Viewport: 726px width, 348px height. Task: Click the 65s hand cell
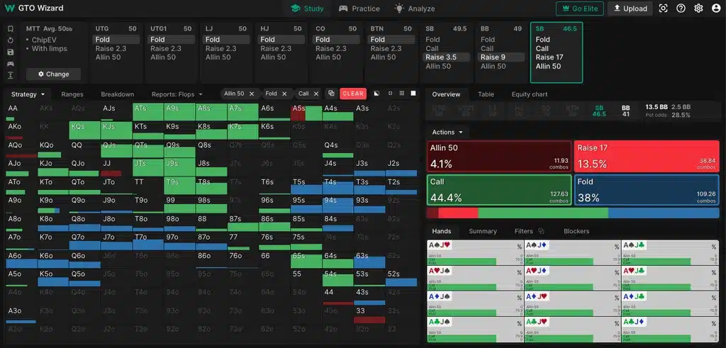[306, 259]
